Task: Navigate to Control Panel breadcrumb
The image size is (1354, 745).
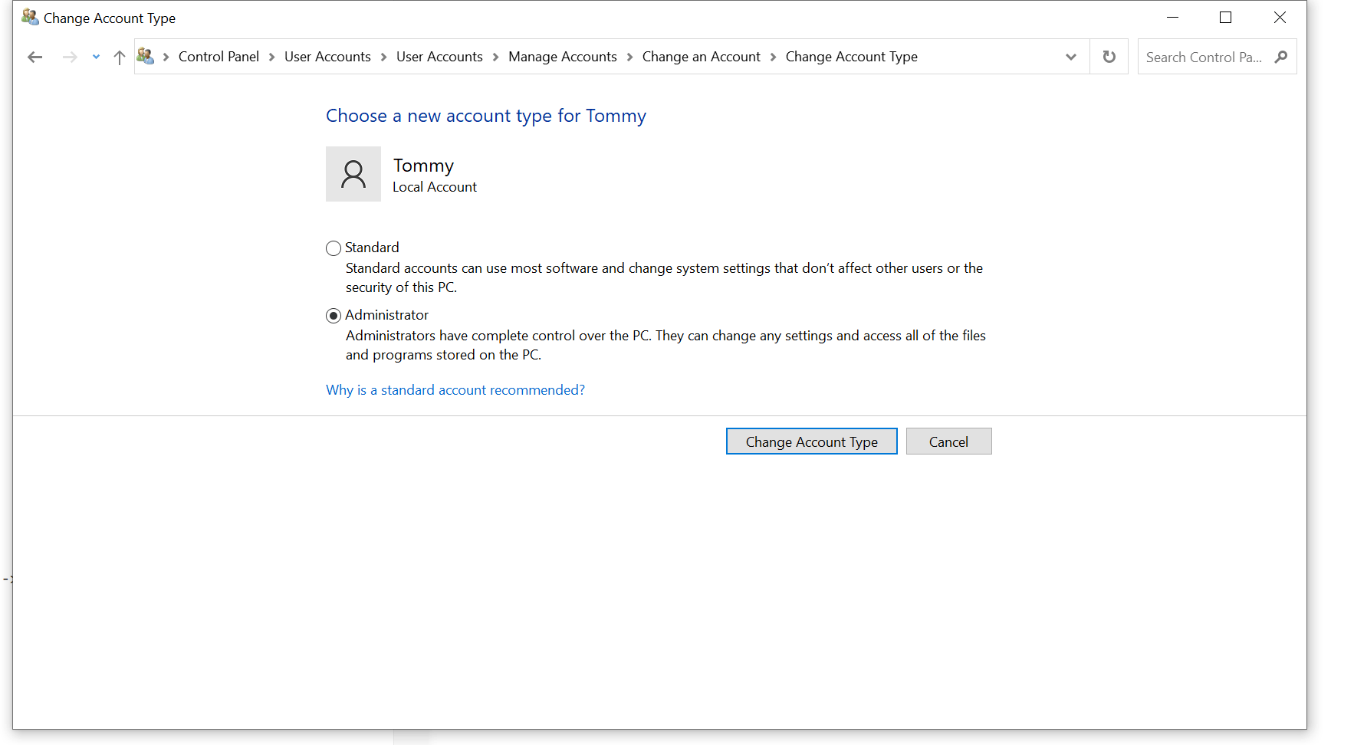Action: point(219,57)
